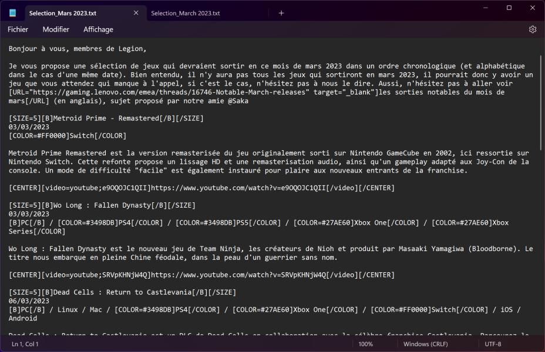Close the Selection_Mars 2023.txt tab

[x=136, y=13]
